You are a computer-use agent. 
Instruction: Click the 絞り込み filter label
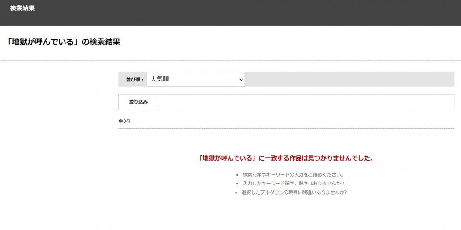coord(138,102)
